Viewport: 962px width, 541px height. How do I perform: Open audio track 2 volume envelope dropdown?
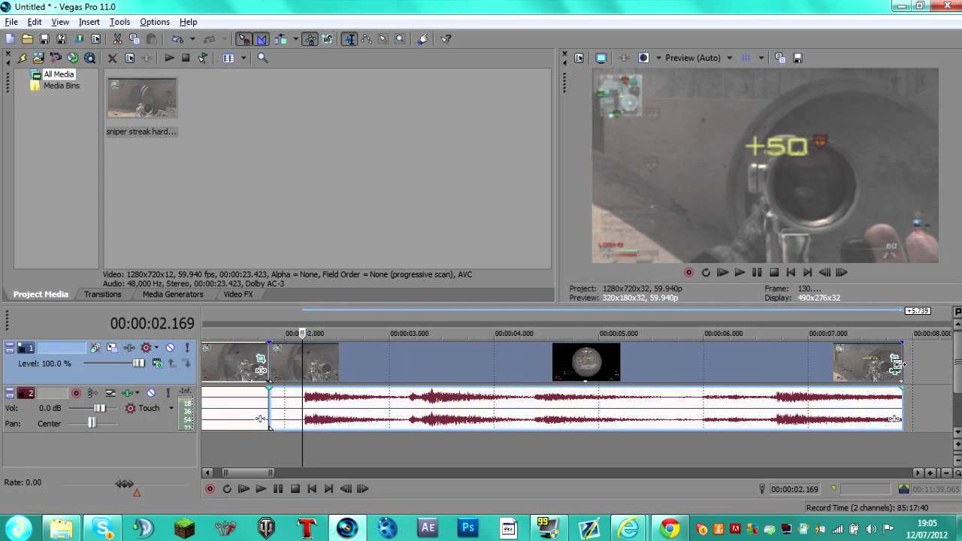[137, 393]
